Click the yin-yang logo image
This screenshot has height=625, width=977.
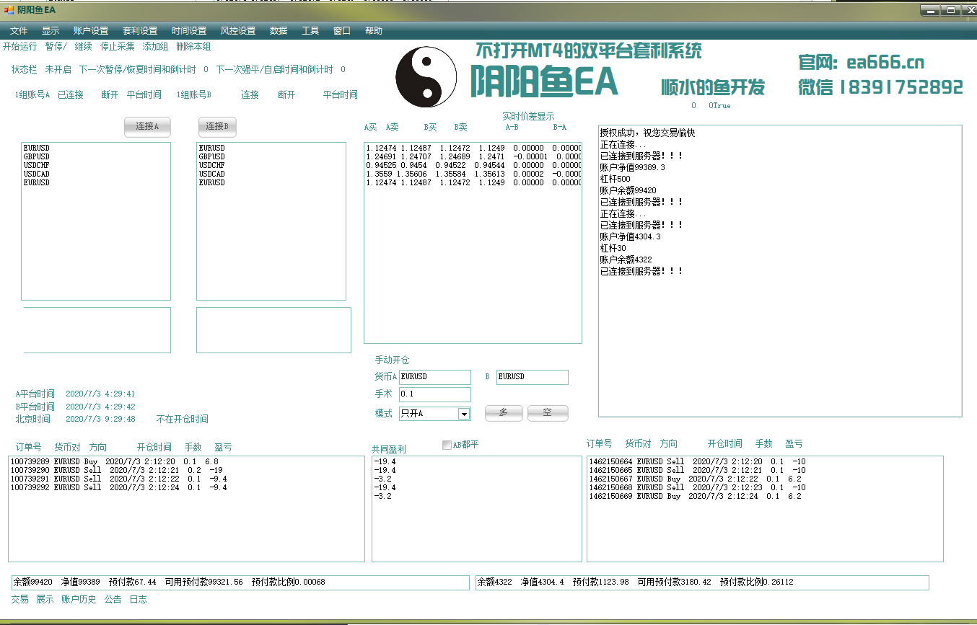(x=426, y=77)
